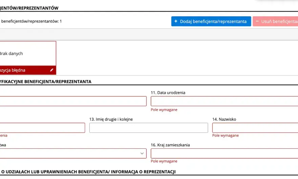
Task: Click the 16. Kraj zamieszkania label
Action: tap(170, 145)
